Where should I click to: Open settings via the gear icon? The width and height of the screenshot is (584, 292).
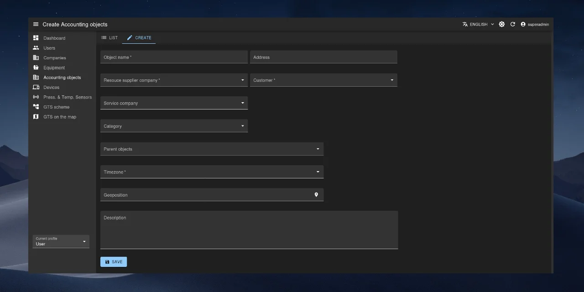tap(502, 24)
